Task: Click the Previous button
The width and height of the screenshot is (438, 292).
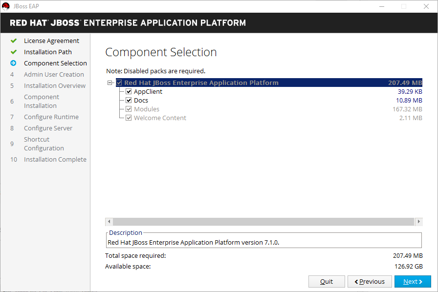Action: pos(370,281)
